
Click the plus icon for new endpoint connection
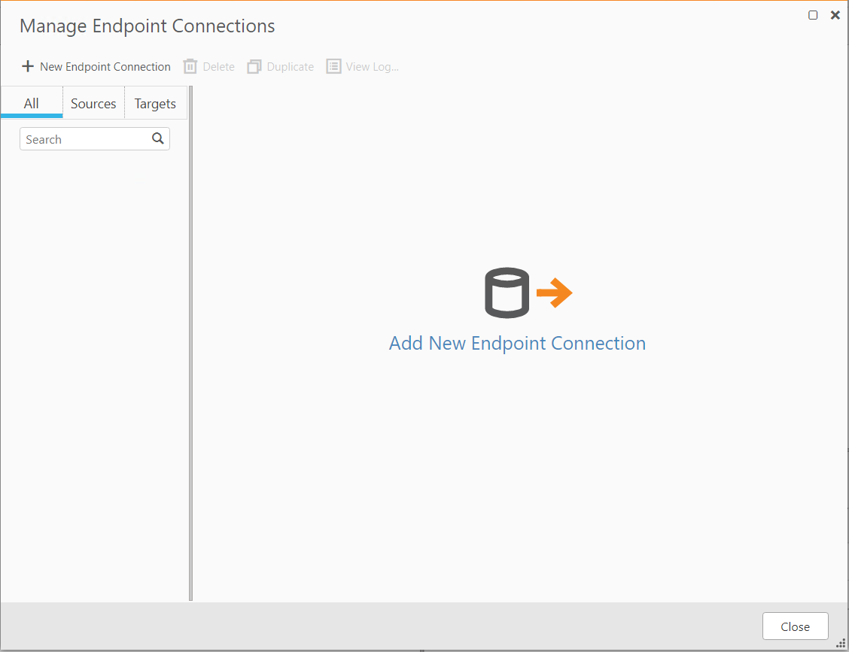point(28,66)
